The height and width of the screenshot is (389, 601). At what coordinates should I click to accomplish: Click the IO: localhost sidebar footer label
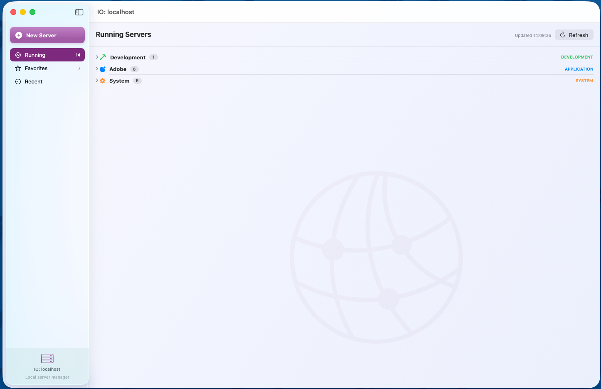[x=47, y=369]
